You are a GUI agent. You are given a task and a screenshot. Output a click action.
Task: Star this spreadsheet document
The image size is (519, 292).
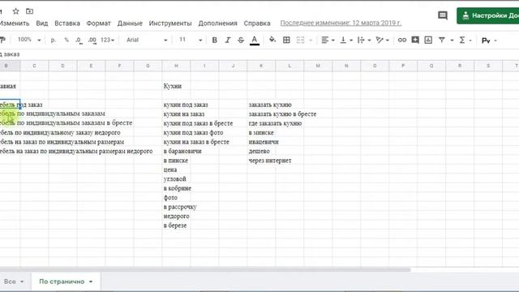[x=15, y=11]
